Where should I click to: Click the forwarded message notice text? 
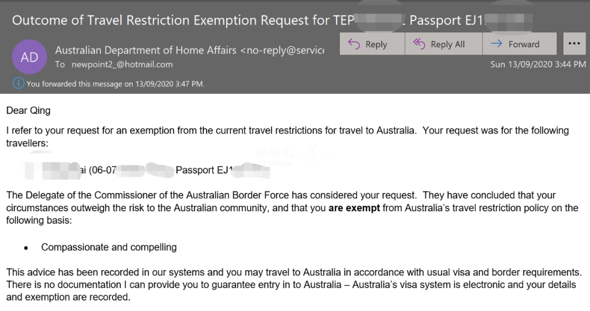click(x=115, y=84)
